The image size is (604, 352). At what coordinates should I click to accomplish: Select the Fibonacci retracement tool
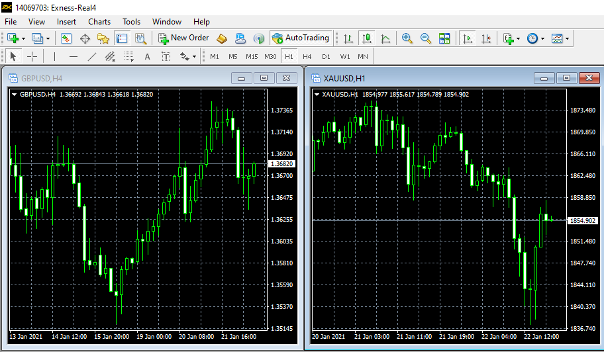pos(129,56)
